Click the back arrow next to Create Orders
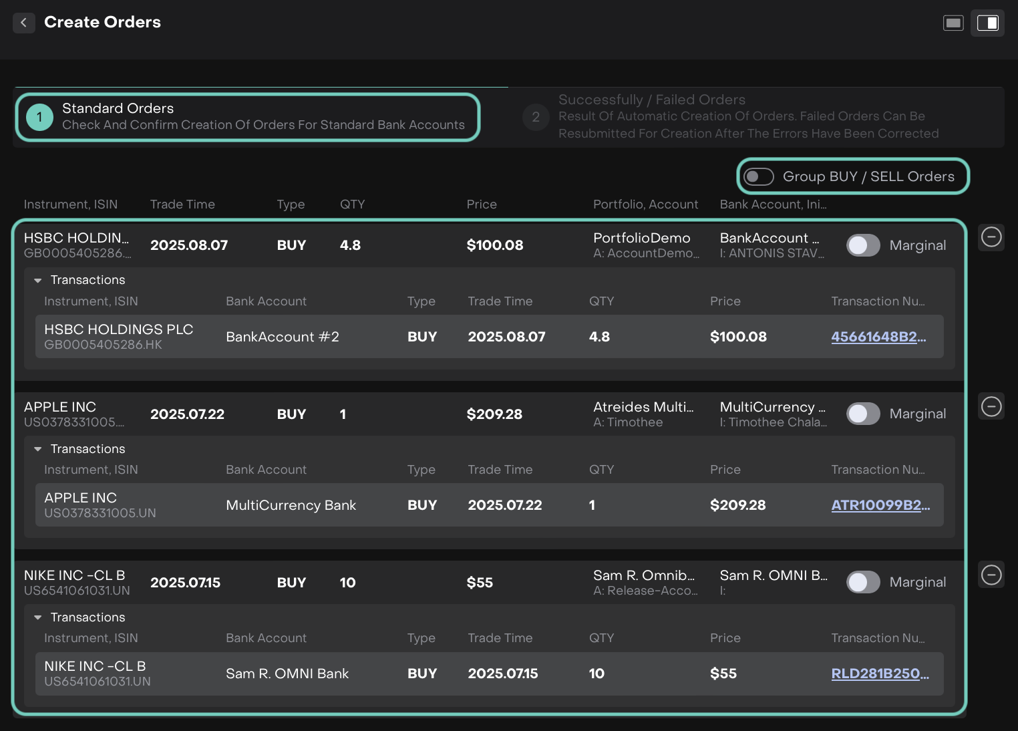This screenshot has width=1018, height=731. point(23,23)
